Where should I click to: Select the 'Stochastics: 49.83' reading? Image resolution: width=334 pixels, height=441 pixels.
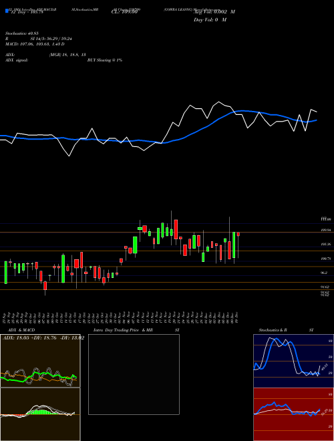point(21,33)
